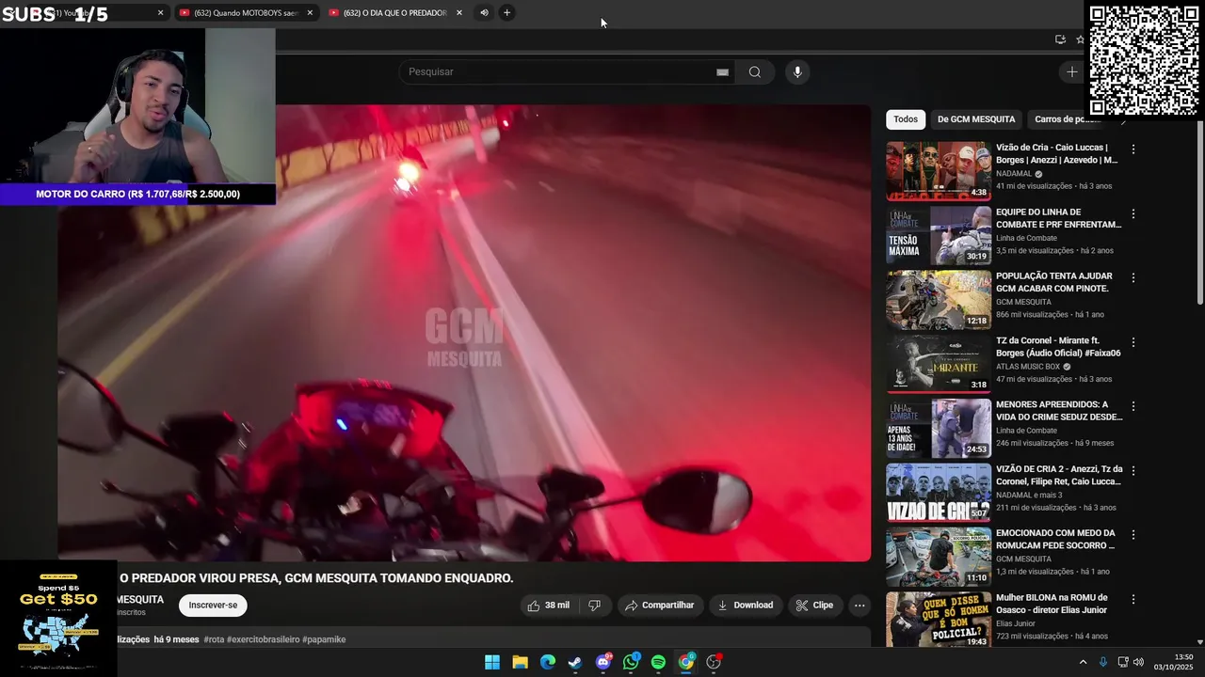Open Steam from taskbar
Screen dimensions: 1205x677
coord(575,662)
